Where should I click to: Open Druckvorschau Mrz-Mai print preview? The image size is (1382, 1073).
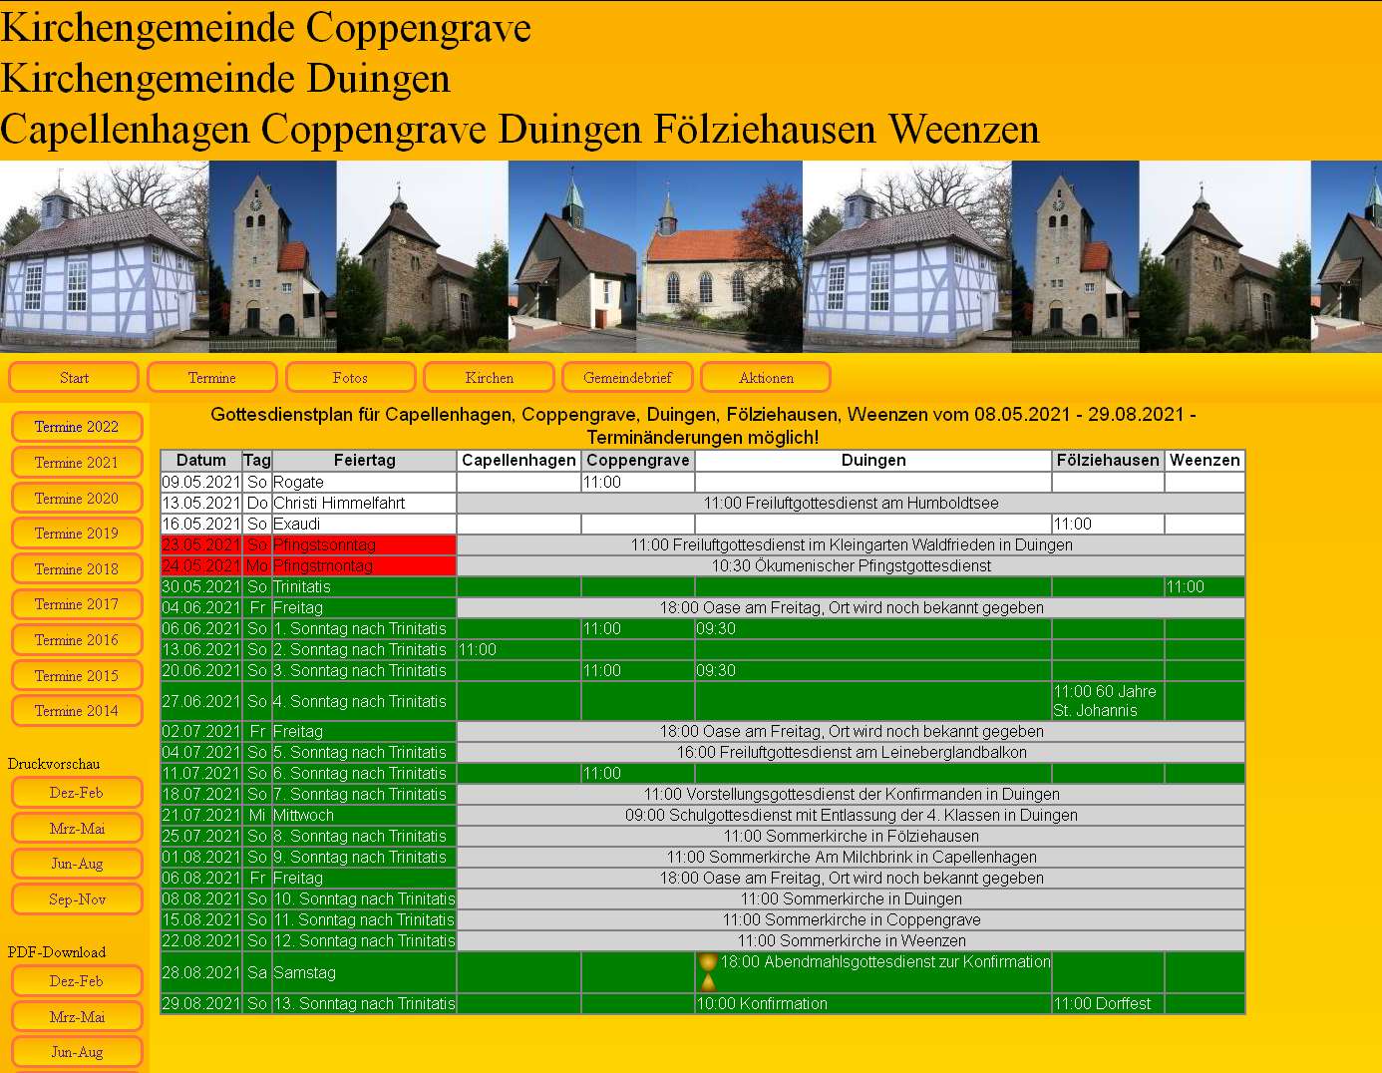tap(77, 828)
